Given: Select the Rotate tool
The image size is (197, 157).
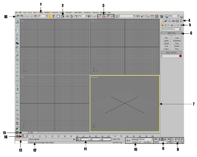Looking at the screenshot, I should coord(72,16).
